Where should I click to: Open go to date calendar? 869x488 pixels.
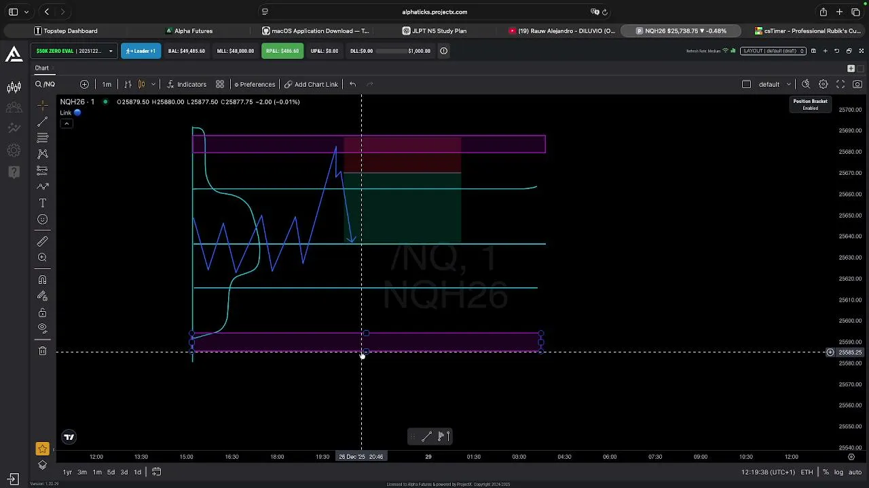[x=156, y=472]
